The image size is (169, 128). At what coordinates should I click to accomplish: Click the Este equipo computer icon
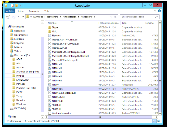click(x=10, y=27)
